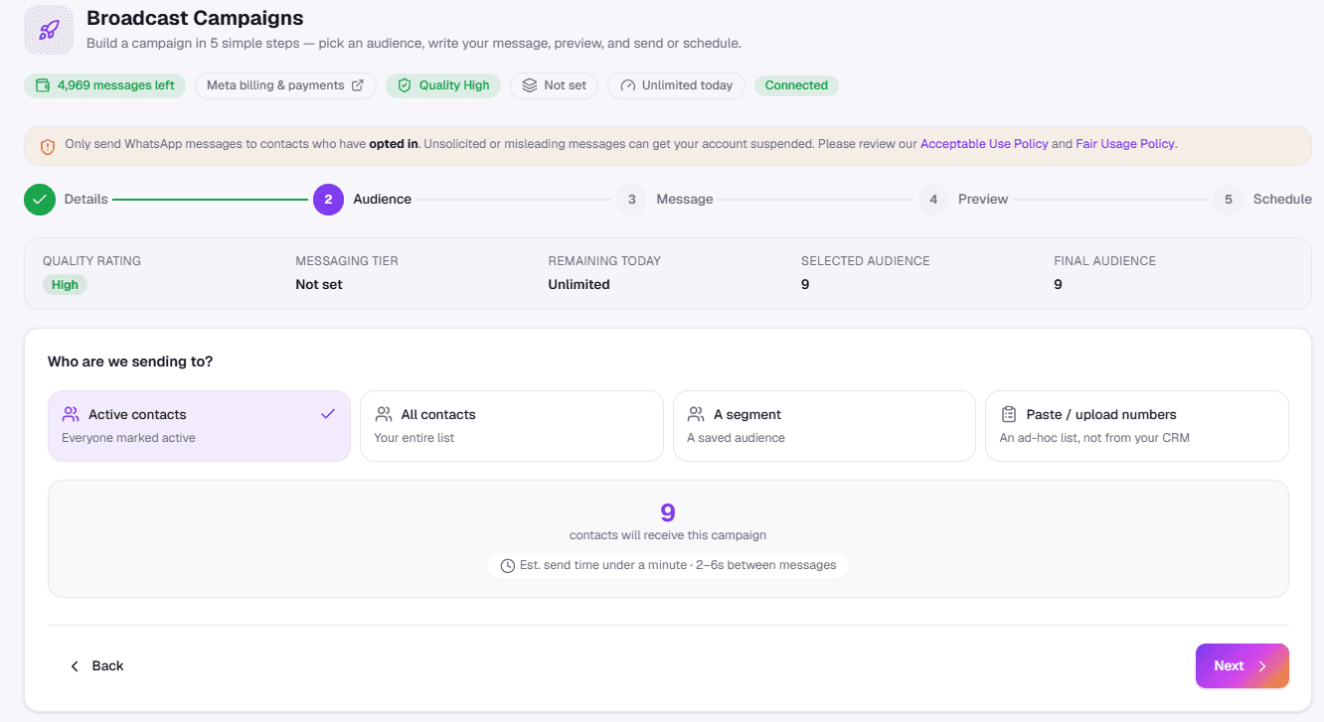Click the Quality High badge

click(x=443, y=85)
